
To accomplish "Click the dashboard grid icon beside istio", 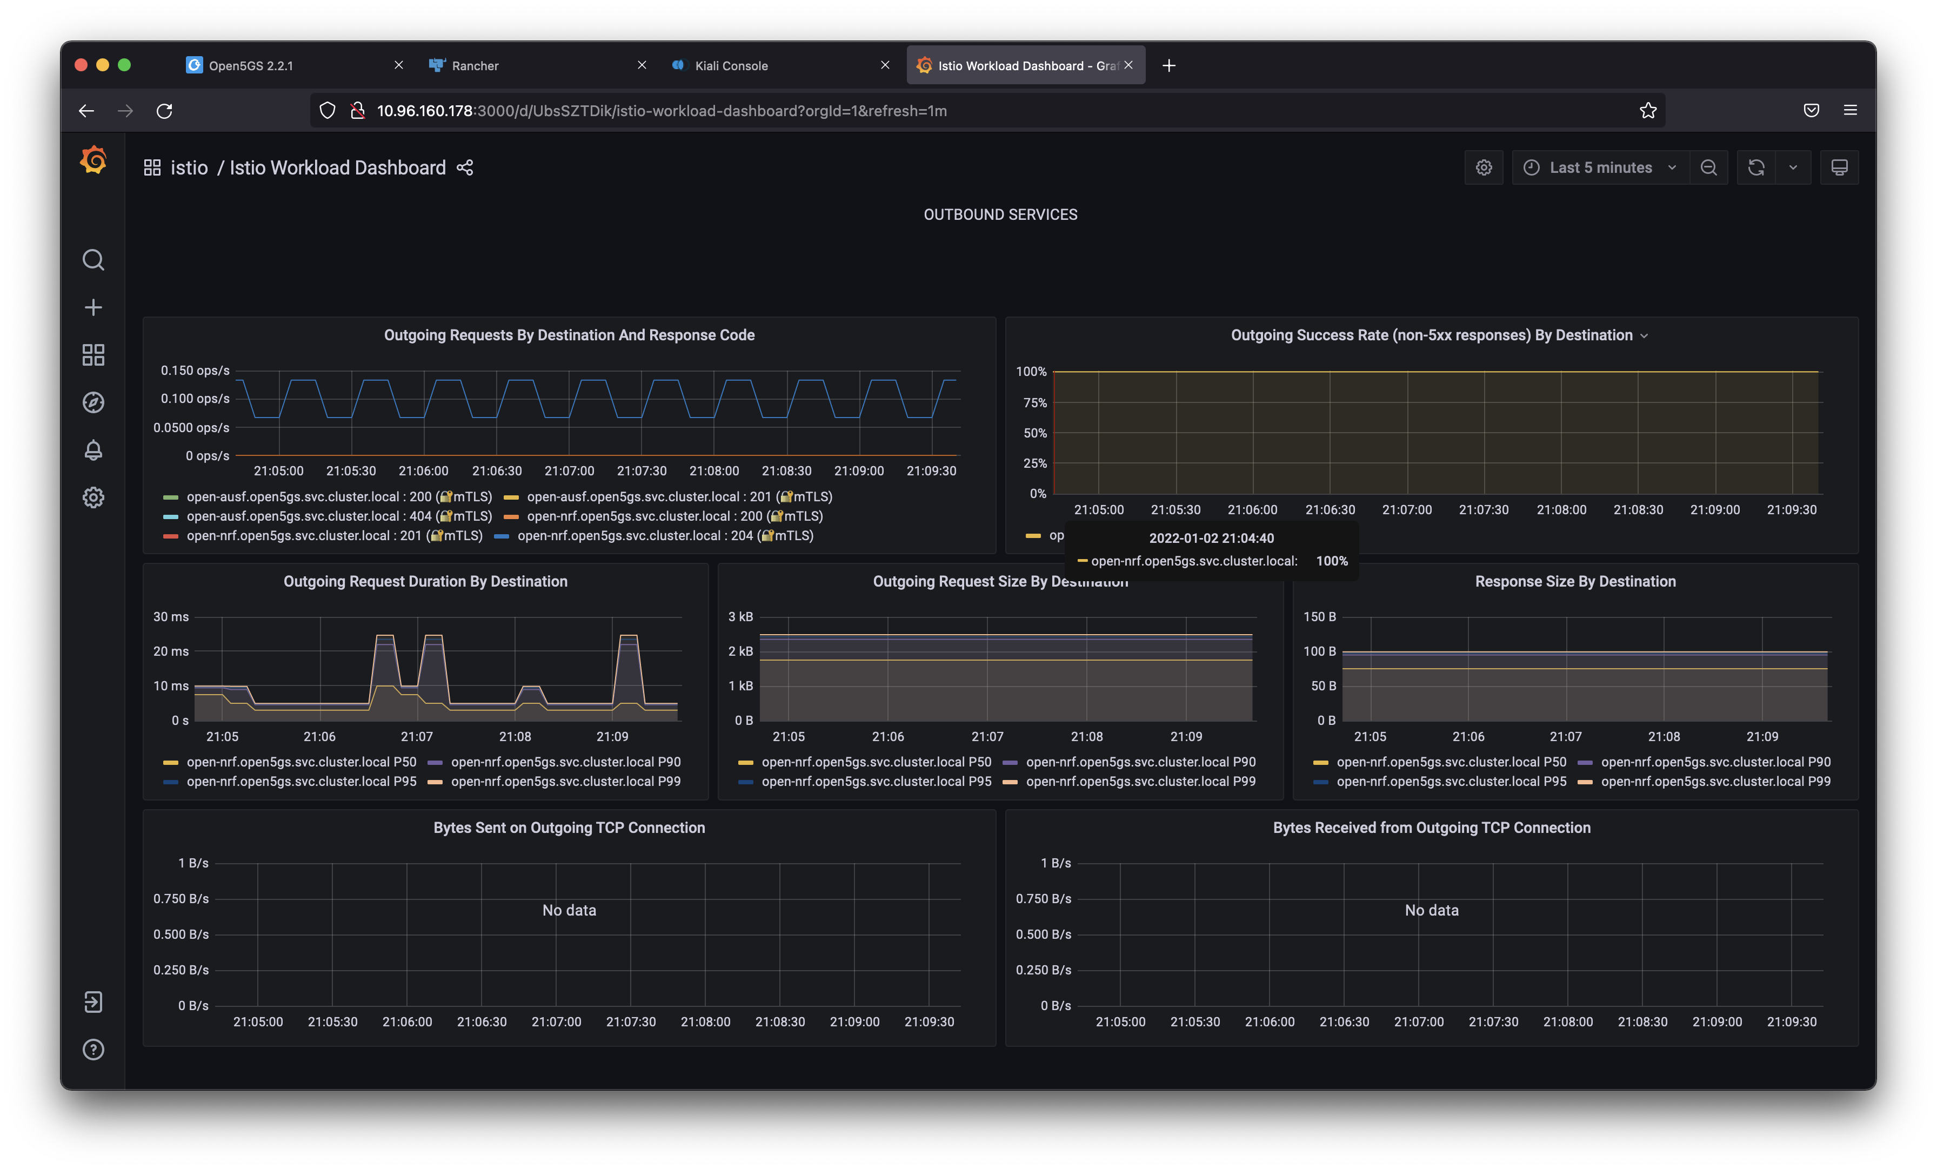I will pos(152,167).
